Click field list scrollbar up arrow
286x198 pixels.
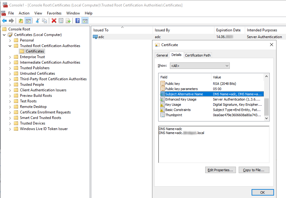tap(266, 77)
